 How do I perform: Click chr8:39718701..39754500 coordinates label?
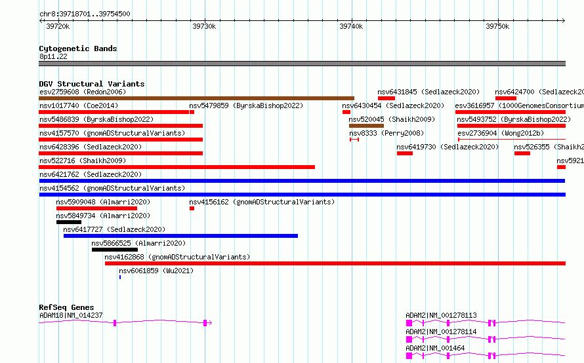pos(85,14)
